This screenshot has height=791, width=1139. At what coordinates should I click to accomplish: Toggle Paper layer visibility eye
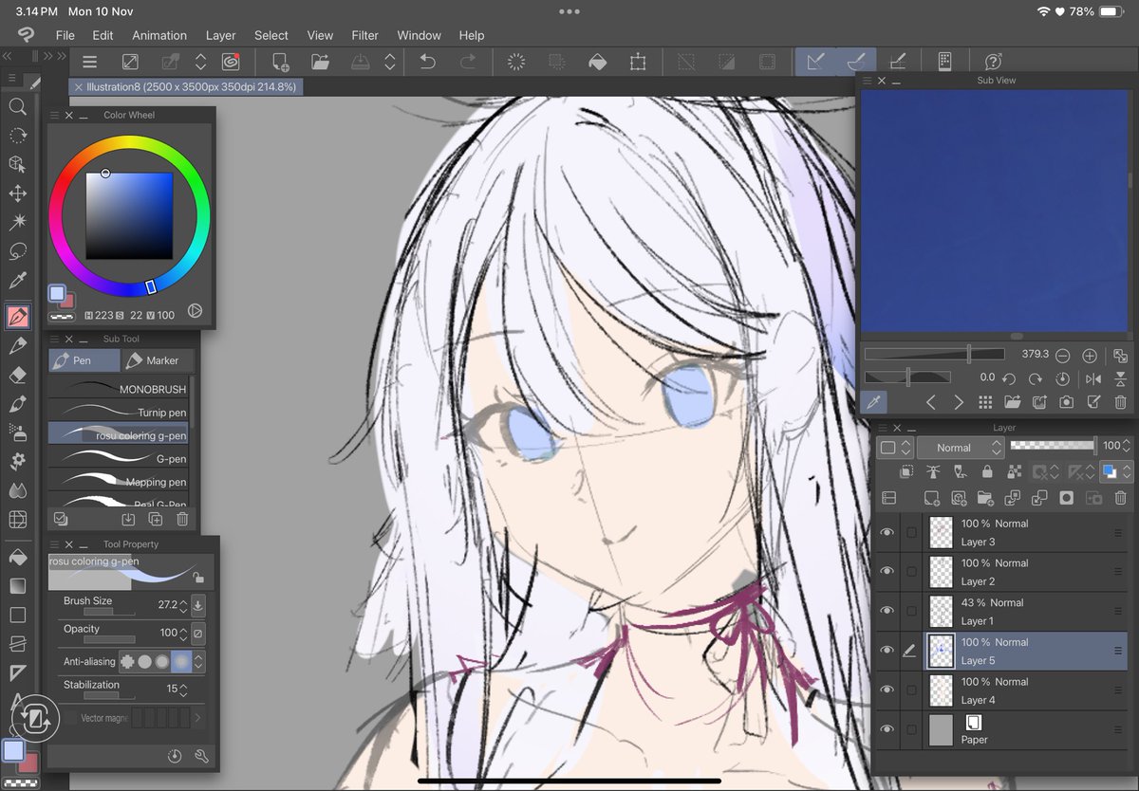tap(887, 730)
